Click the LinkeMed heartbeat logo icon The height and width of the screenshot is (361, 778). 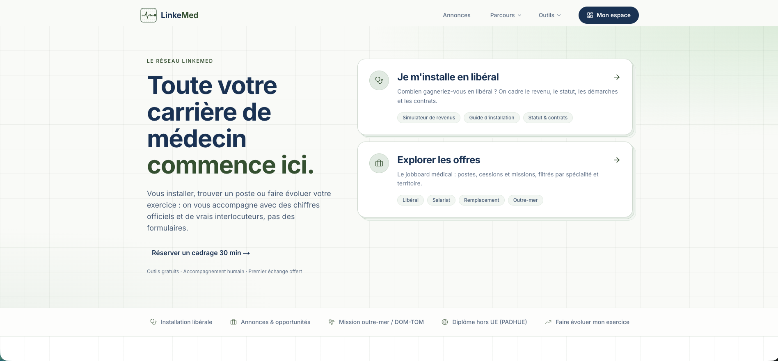click(x=149, y=15)
